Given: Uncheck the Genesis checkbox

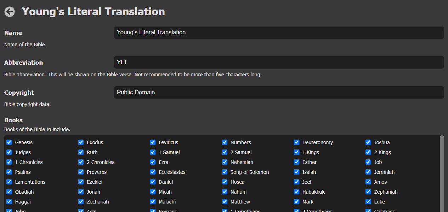Looking at the screenshot, I should (x=9, y=142).
